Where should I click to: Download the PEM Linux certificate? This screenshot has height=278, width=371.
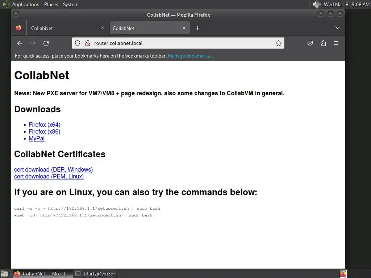tap(49, 176)
